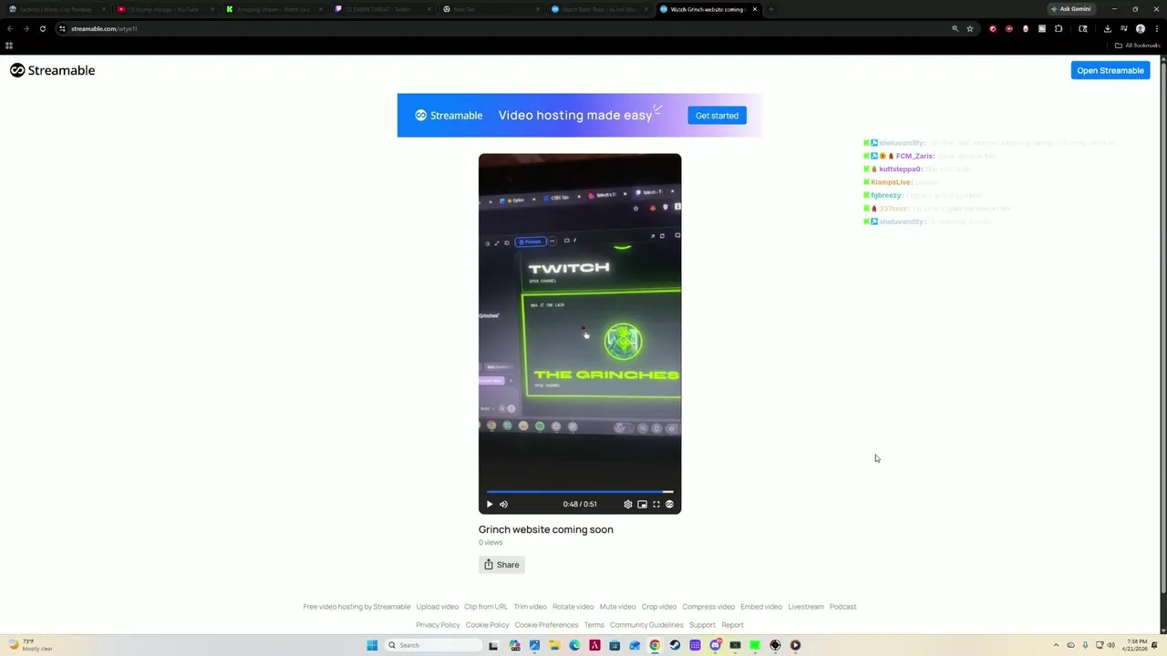The width and height of the screenshot is (1167, 656).
Task: Open the Chrome extensions puzzle icon
Action: [x=1059, y=28]
